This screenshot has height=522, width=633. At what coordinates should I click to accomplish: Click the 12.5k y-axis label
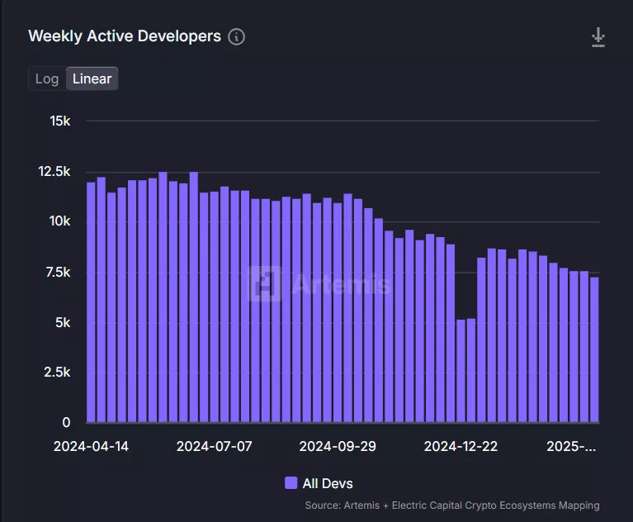point(54,172)
